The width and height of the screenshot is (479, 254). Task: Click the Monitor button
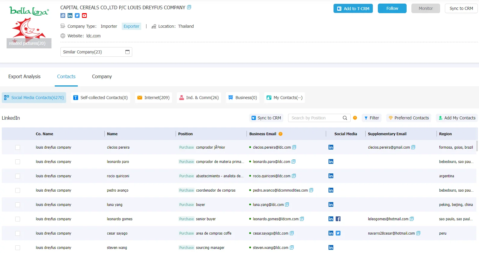pos(425,8)
